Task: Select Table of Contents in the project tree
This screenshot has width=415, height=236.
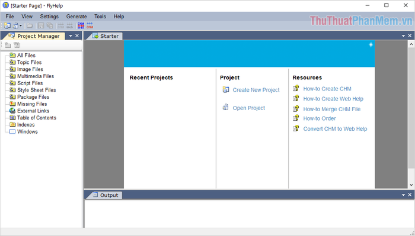Action: [37, 118]
